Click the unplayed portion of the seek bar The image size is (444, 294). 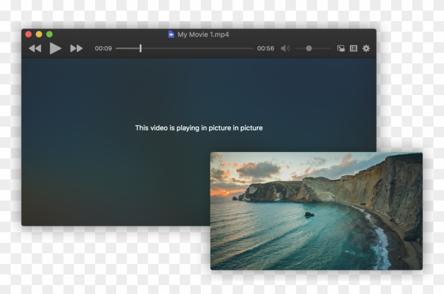point(201,49)
